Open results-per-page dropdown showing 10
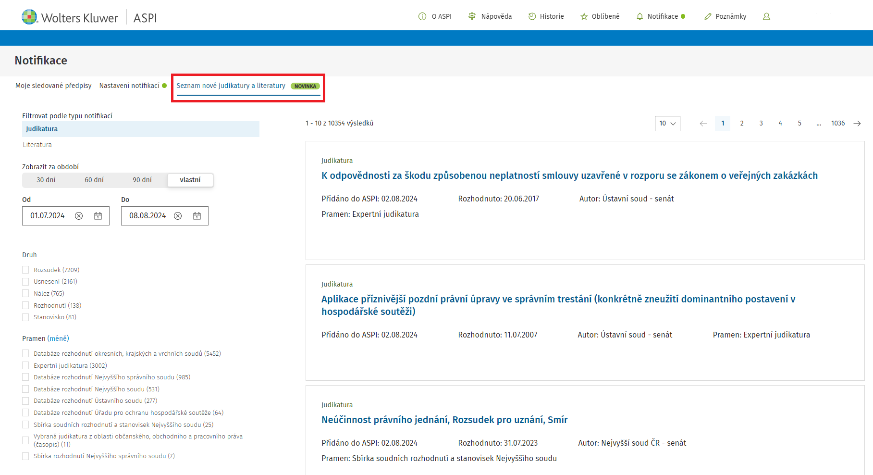The width and height of the screenshot is (873, 475). (667, 124)
